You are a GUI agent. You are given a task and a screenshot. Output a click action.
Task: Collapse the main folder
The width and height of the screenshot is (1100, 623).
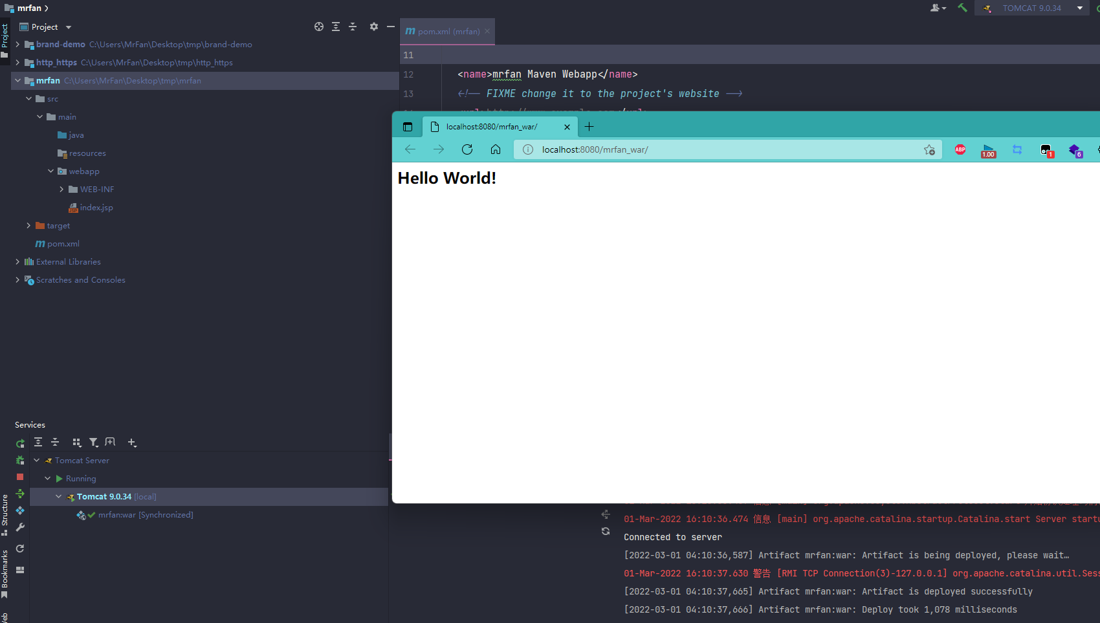coord(39,117)
